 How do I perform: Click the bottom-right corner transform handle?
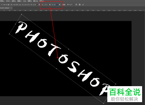pyautogui.click(x=104, y=103)
